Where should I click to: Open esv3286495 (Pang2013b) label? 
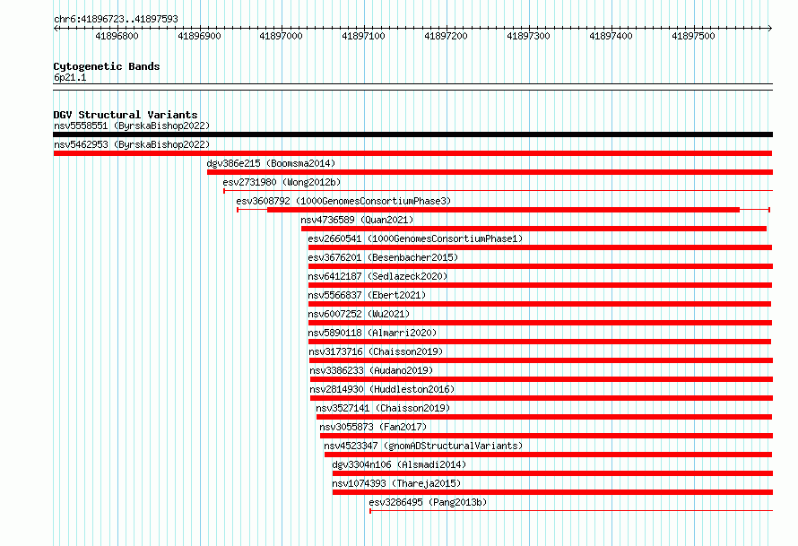click(428, 502)
